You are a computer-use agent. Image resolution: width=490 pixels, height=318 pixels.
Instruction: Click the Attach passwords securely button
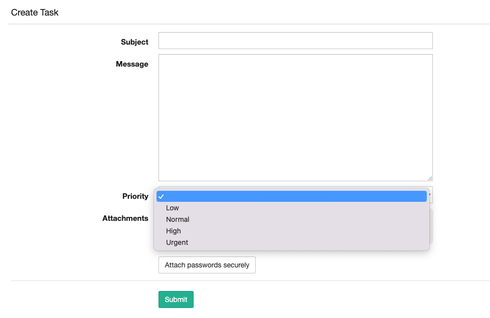tap(207, 265)
